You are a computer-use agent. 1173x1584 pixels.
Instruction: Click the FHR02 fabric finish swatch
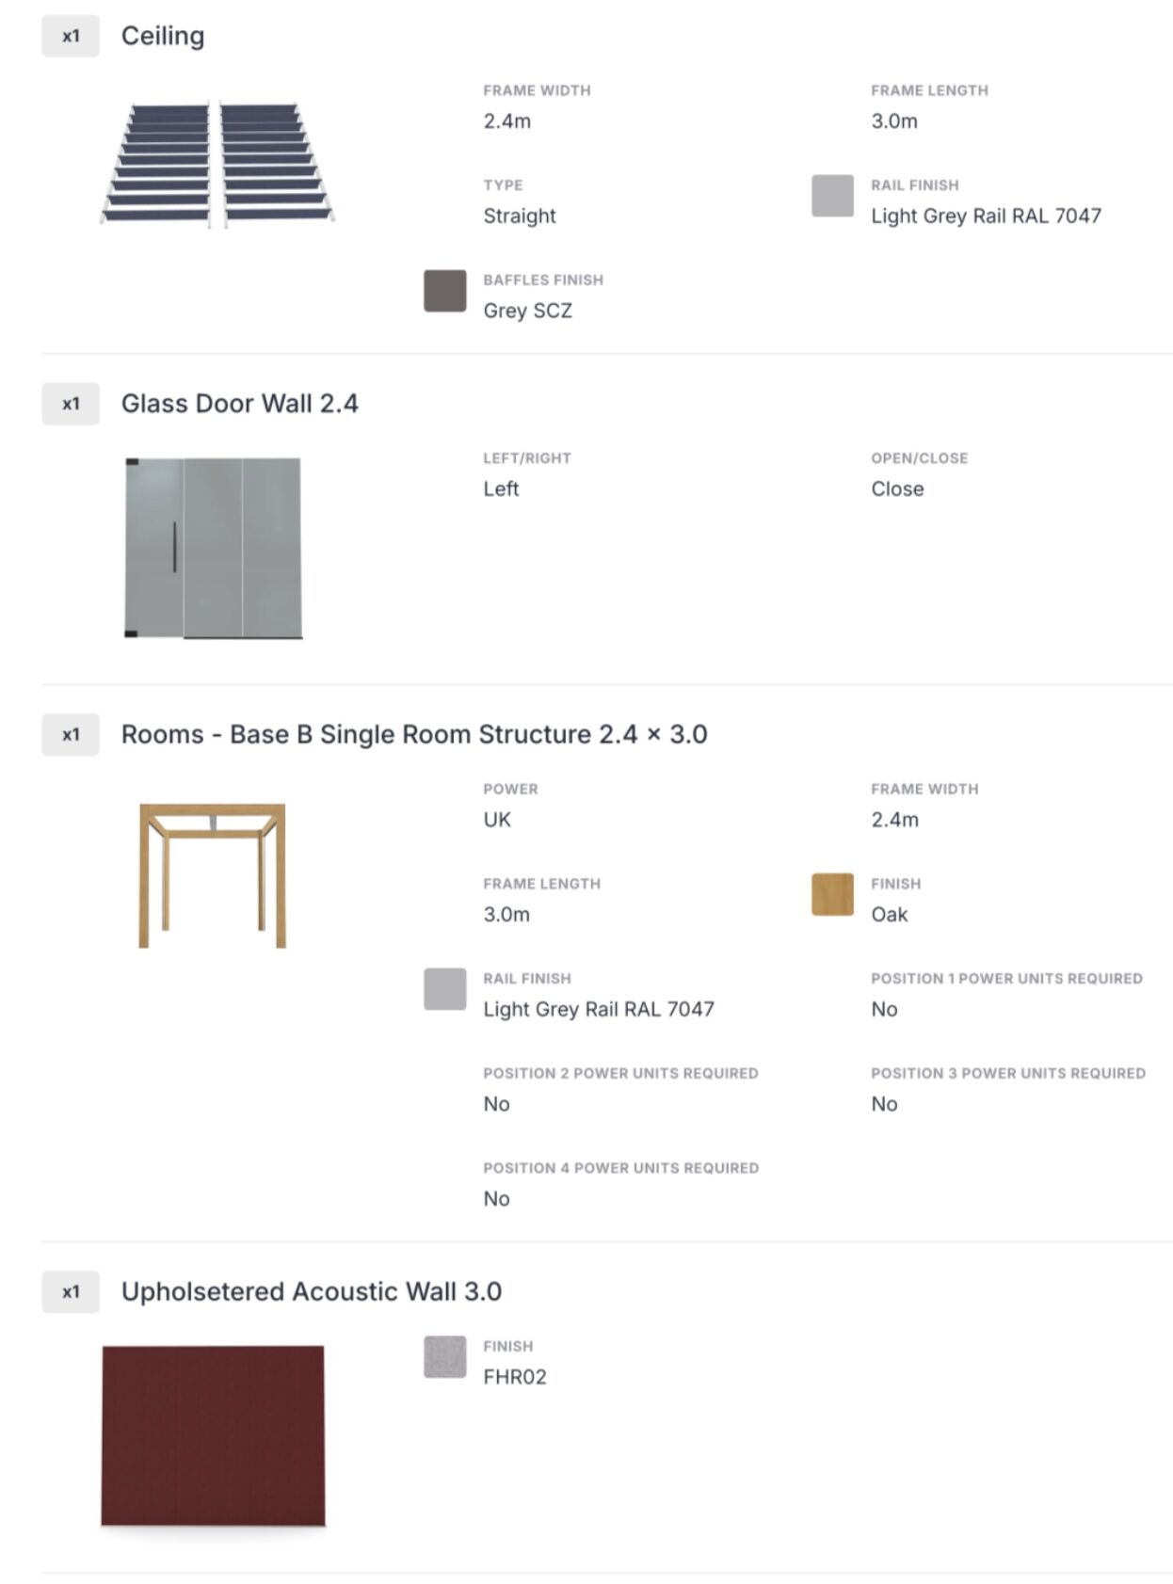(444, 1357)
